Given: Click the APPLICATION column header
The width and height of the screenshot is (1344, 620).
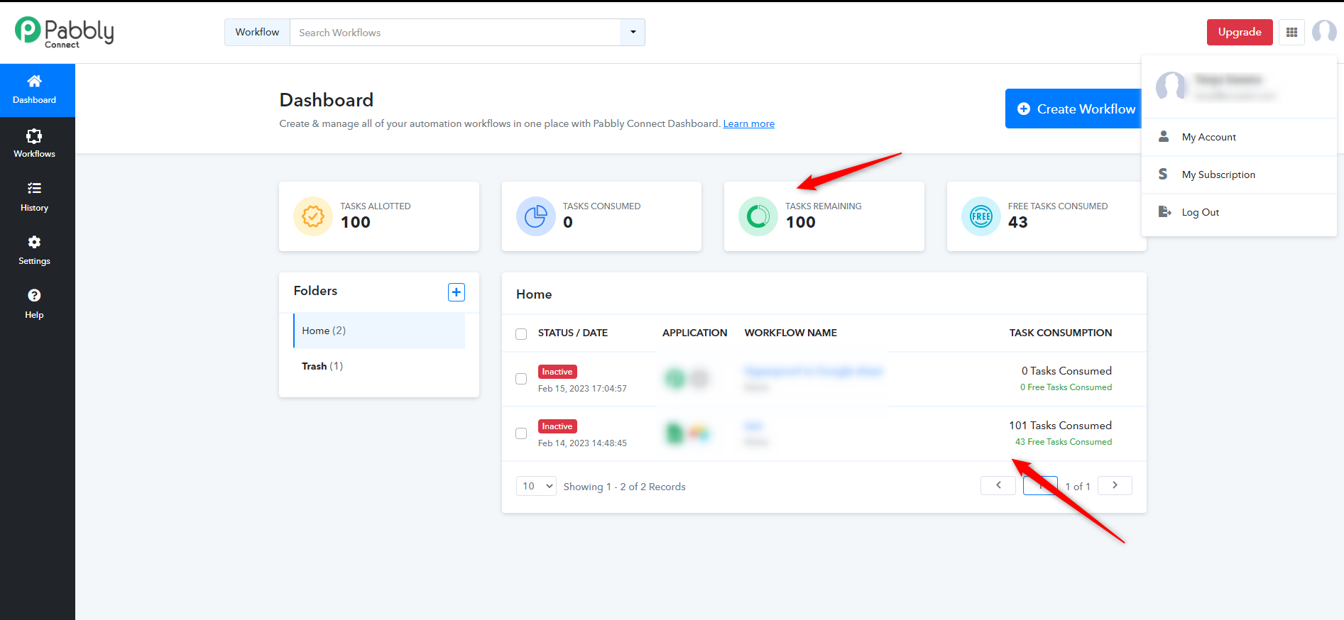Looking at the screenshot, I should [x=694, y=333].
